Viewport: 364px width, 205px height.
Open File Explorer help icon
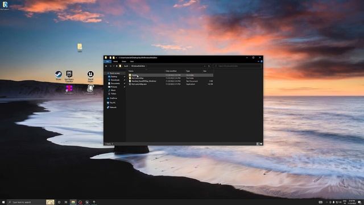pos(262,61)
